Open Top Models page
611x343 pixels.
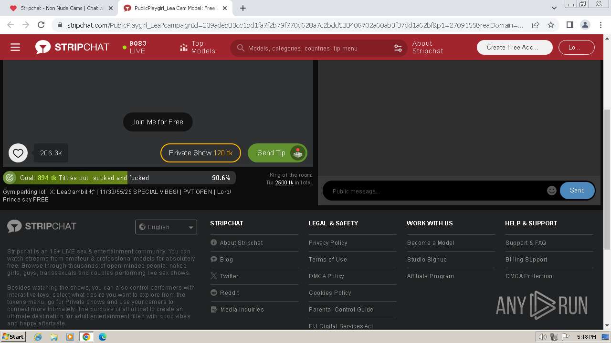198,47
